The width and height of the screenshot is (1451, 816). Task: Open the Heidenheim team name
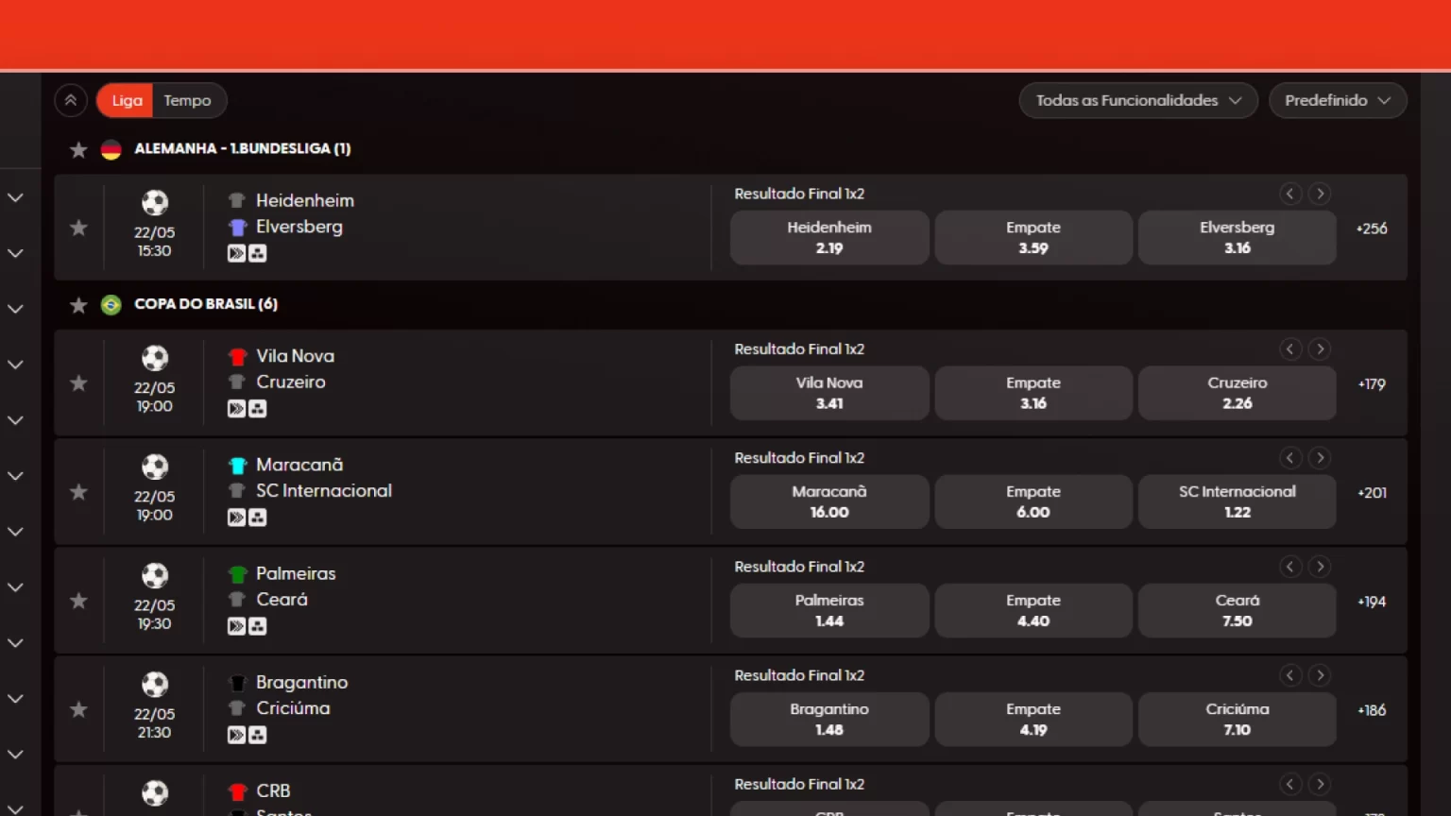point(305,200)
